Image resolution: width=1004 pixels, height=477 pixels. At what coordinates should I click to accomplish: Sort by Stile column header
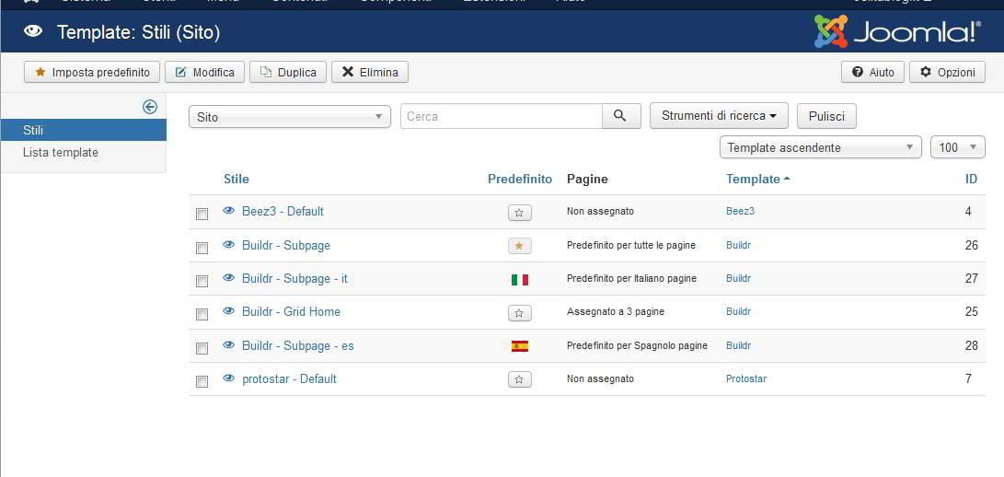pyautogui.click(x=237, y=179)
